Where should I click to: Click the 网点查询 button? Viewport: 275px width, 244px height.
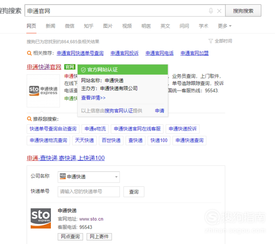[70, 236]
